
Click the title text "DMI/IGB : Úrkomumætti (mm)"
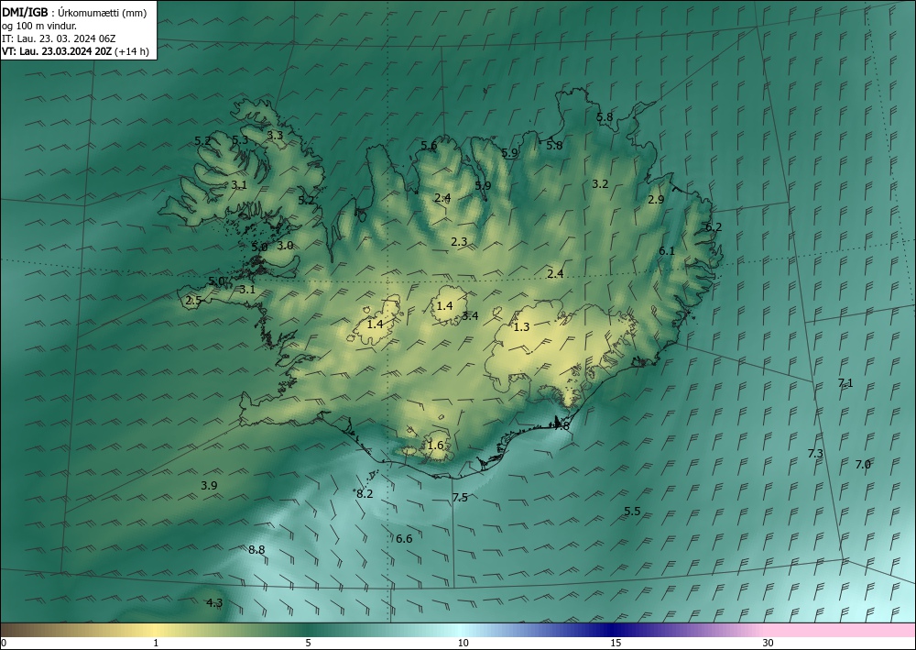click(74, 13)
